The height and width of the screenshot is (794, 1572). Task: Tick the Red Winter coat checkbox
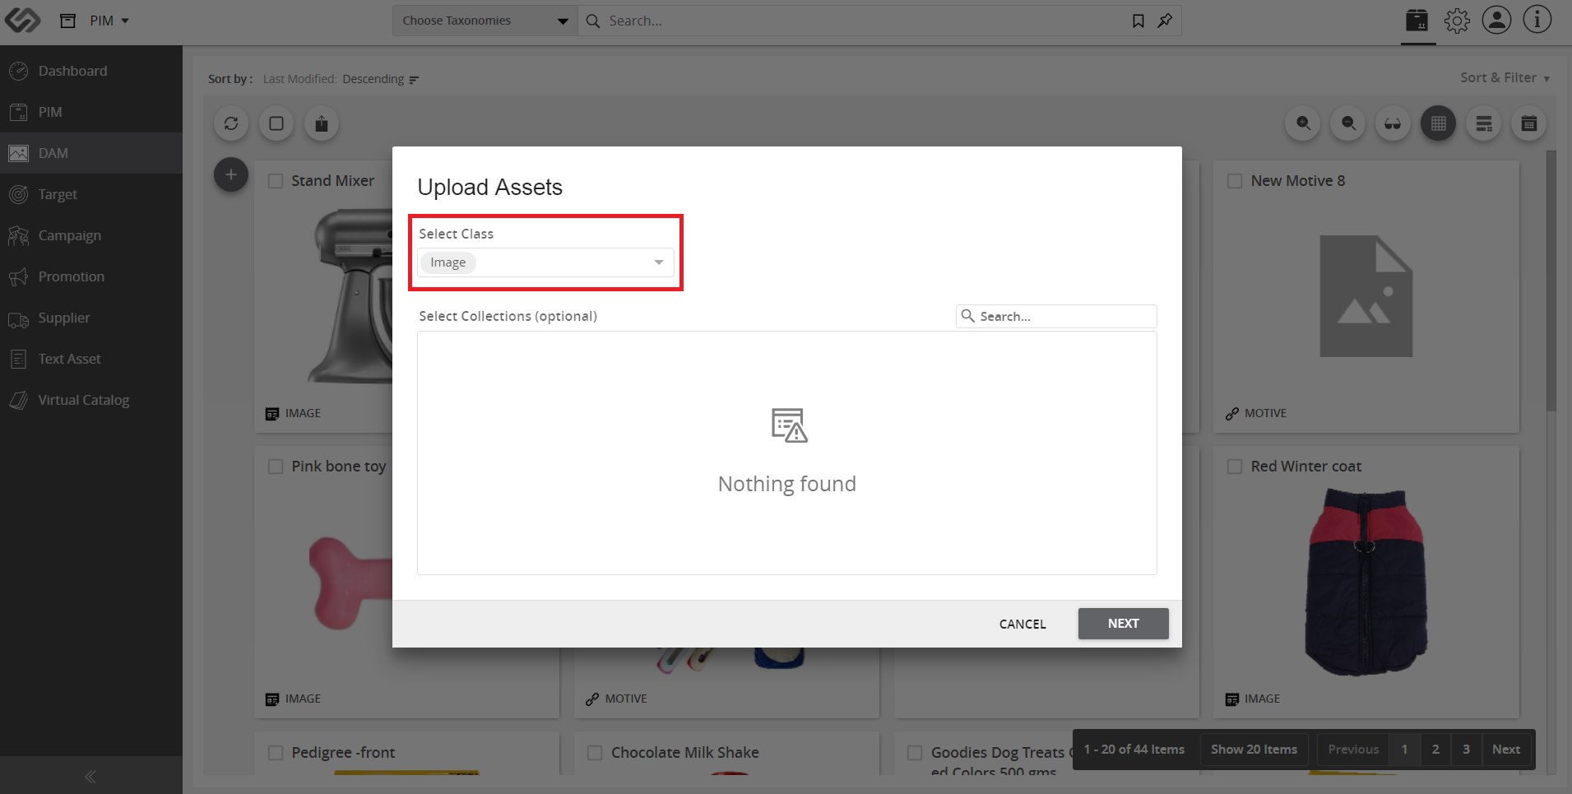pyautogui.click(x=1235, y=467)
